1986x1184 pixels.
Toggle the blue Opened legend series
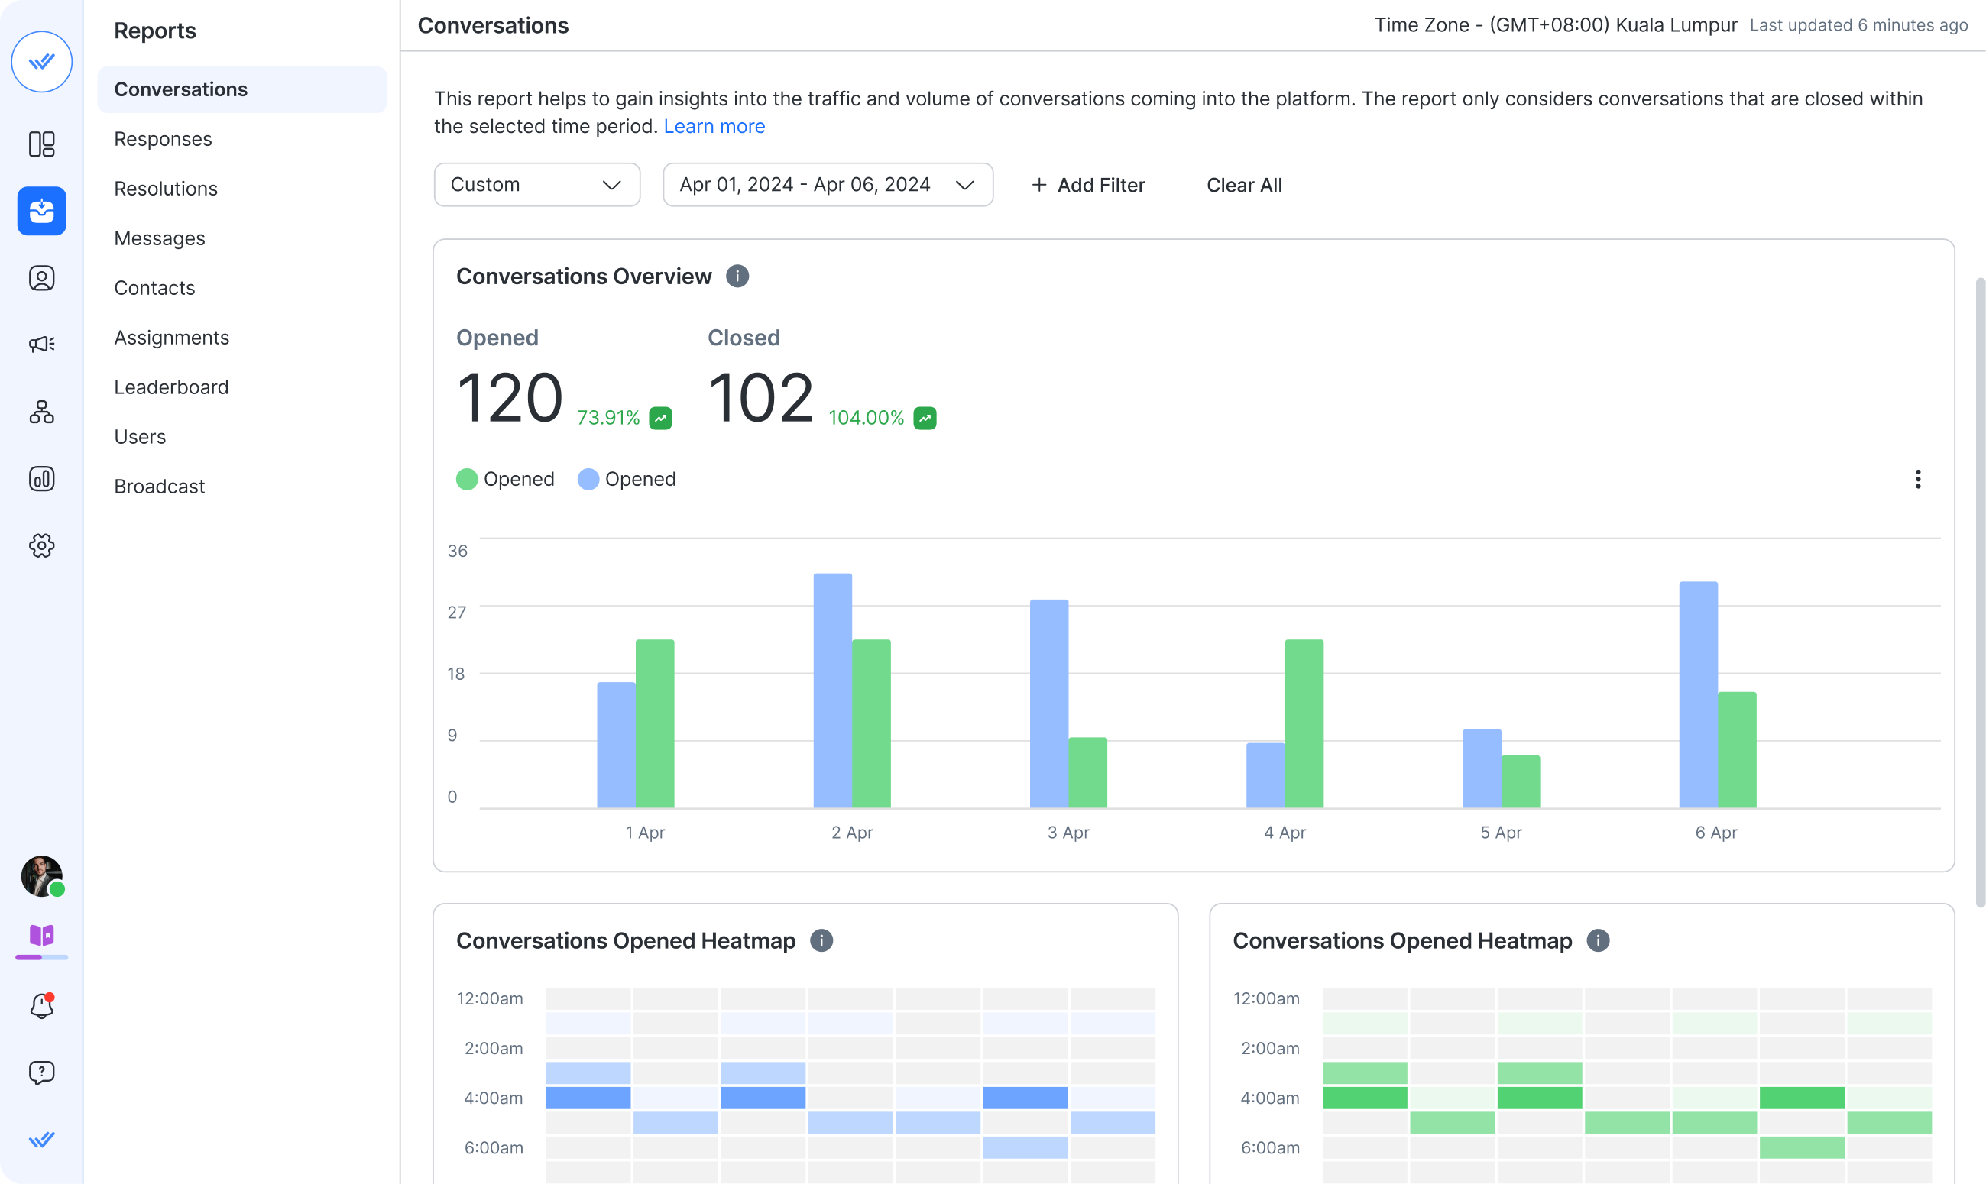click(627, 480)
